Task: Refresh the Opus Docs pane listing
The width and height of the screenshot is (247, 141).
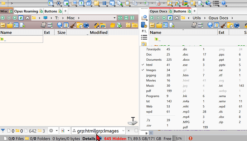Action: tap(170, 18)
